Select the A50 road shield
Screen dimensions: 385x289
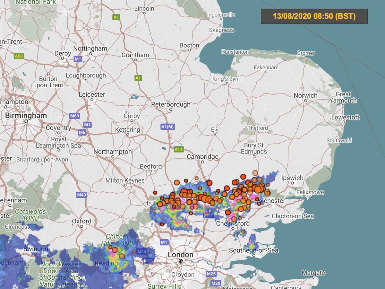[19, 56]
